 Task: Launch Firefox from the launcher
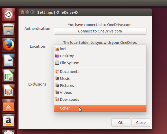click(8, 45)
